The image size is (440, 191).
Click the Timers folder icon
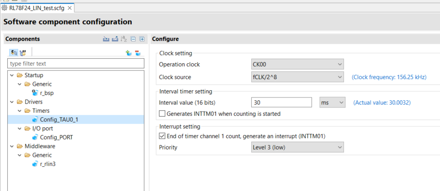27,111
